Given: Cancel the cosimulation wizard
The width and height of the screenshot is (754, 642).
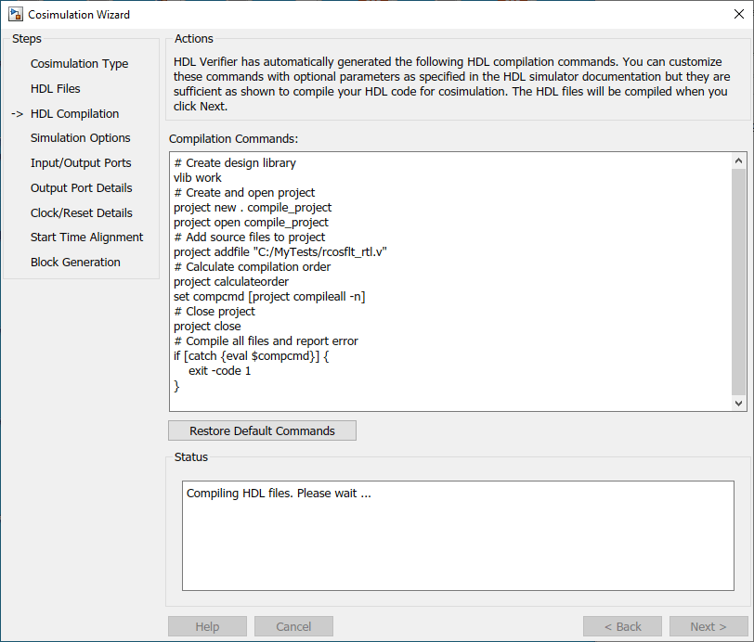Looking at the screenshot, I should pos(293,626).
